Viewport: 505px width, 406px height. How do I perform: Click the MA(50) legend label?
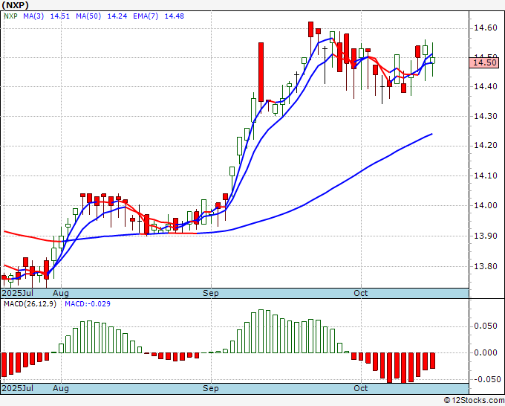click(x=88, y=16)
